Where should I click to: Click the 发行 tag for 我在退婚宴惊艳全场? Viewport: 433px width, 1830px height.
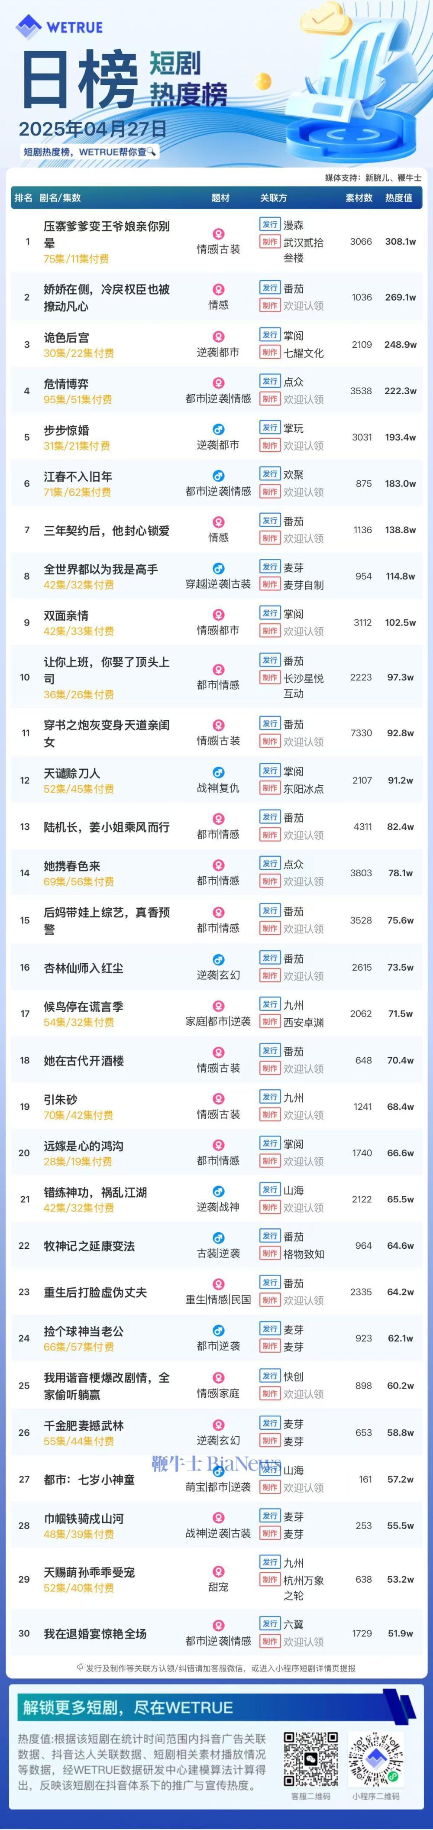coord(270,1624)
